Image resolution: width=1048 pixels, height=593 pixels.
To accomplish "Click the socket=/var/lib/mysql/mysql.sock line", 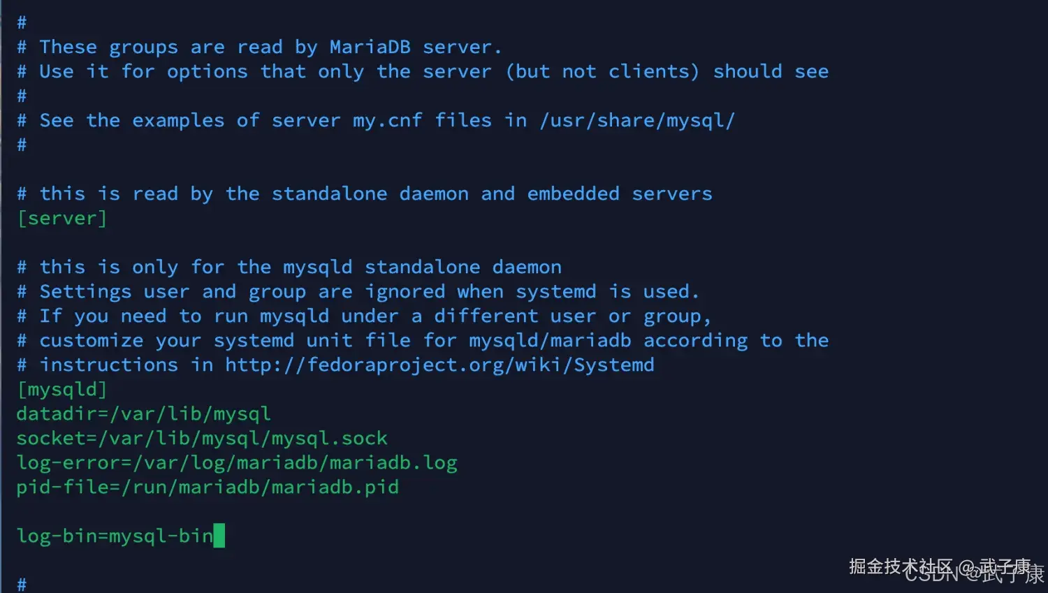I will tap(202, 438).
